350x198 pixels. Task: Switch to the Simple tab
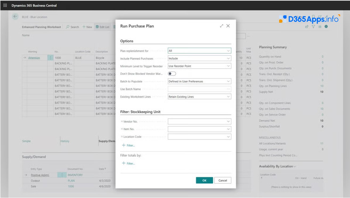[26, 141]
